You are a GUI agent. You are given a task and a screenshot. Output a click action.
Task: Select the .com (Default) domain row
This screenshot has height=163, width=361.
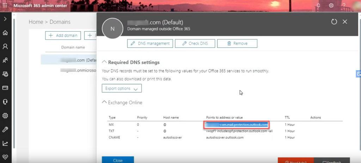click(x=69, y=60)
